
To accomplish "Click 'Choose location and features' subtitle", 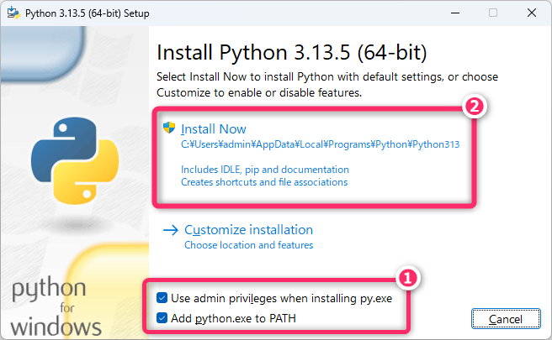I will point(248,245).
